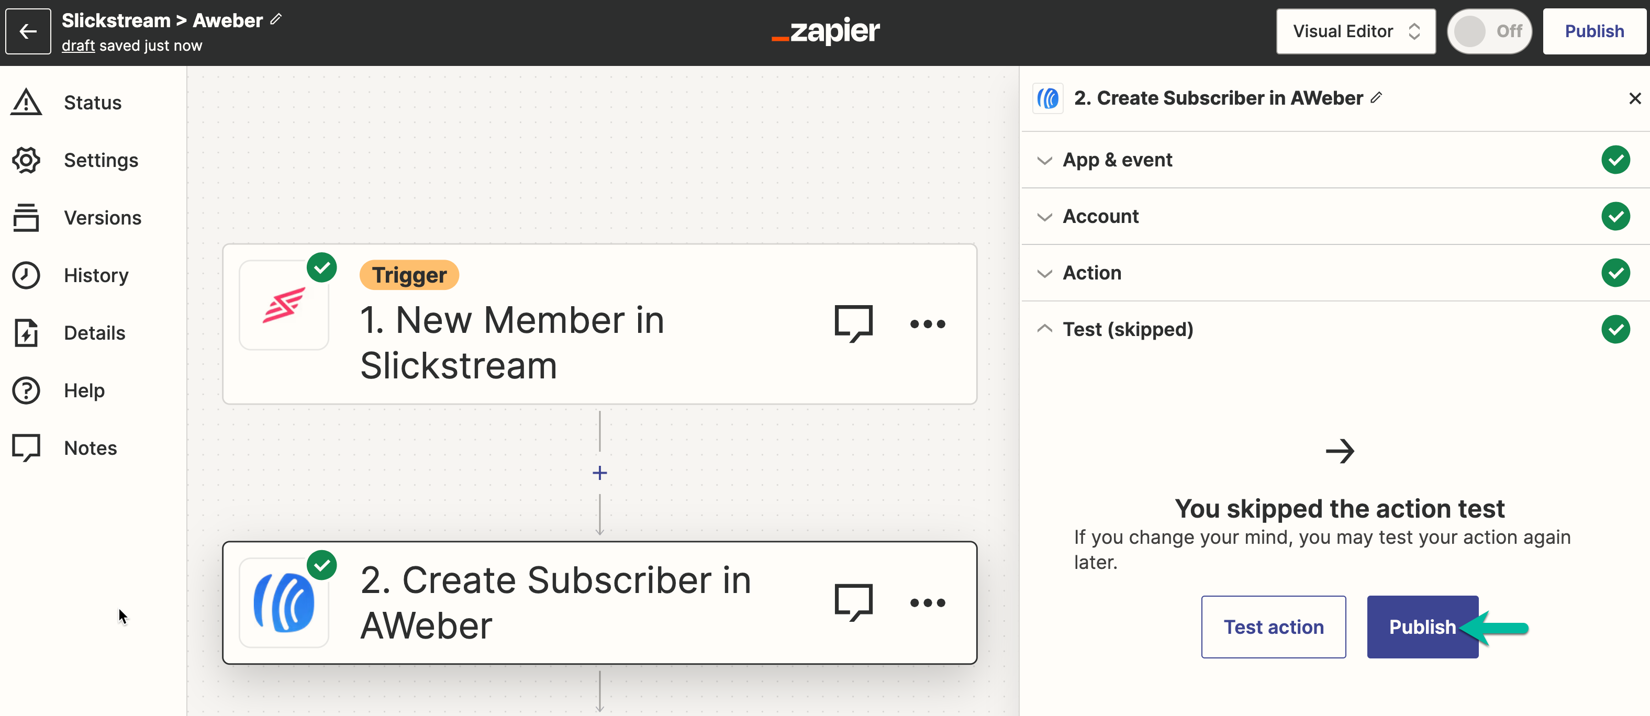Open the Visual Editor dropdown
Image resolution: width=1650 pixels, height=716 pixels.
pos(1355,31)
